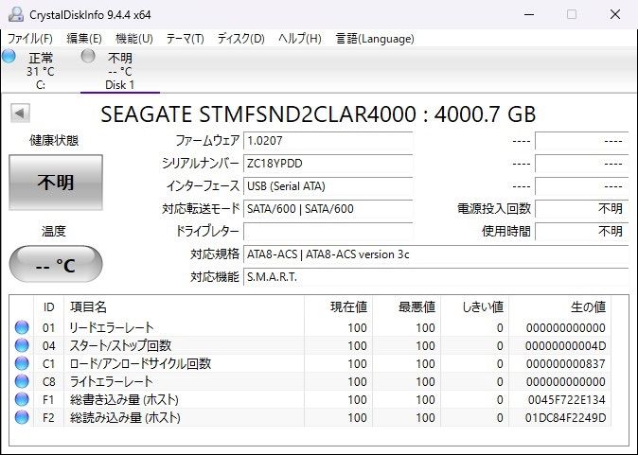Click the gray status orb for Disk 1
This screenshot has height=455, width=638.
coord(88,57)
